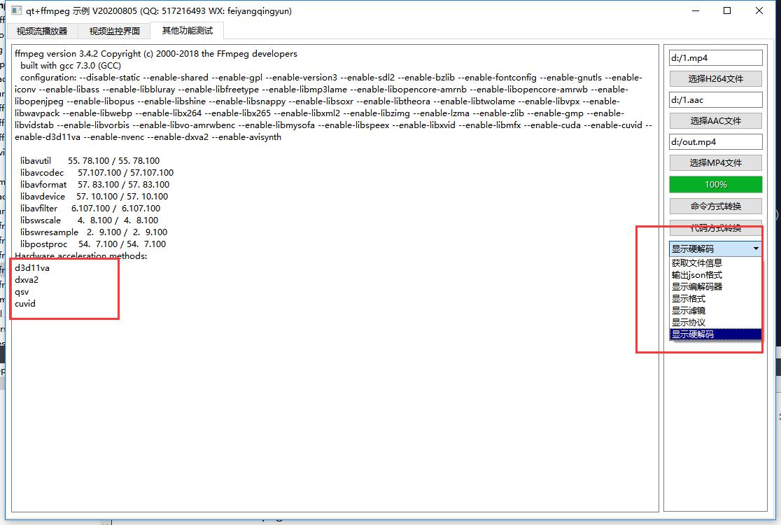This screenshot has height=525, width=781.
Task: Click the green 100% progress bar
Action: [716, 184]
